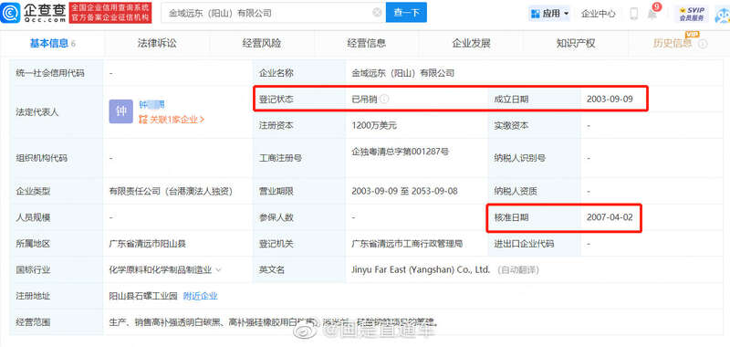
Task: Open the 知识产权 tab
Action: [576, 43]
